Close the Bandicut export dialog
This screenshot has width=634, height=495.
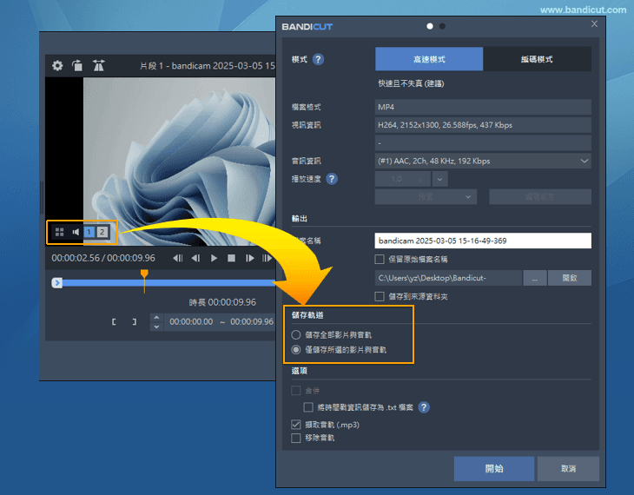[594, 23]
